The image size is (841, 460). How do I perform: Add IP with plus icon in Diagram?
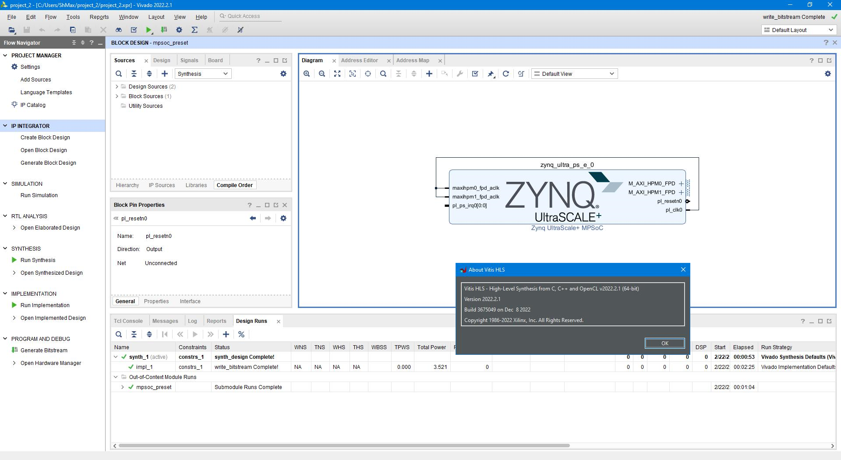coord(429,74)
